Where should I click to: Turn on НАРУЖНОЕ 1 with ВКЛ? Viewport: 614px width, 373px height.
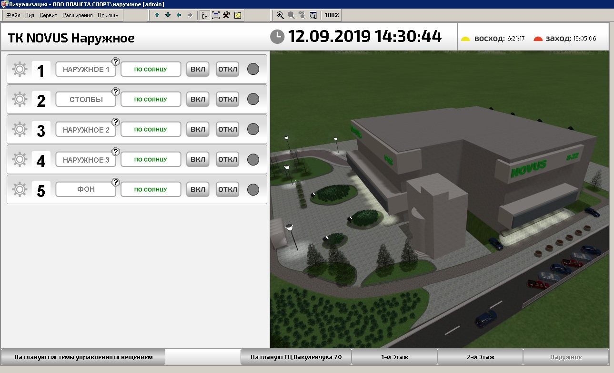pyautogui.click(x=198, y=69)
